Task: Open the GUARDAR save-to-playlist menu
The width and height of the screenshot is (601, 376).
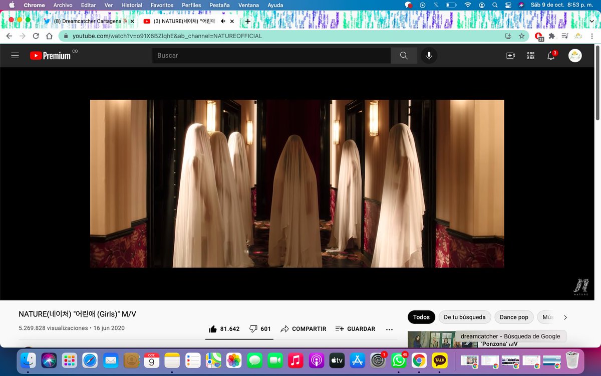Action: [355, 329]
